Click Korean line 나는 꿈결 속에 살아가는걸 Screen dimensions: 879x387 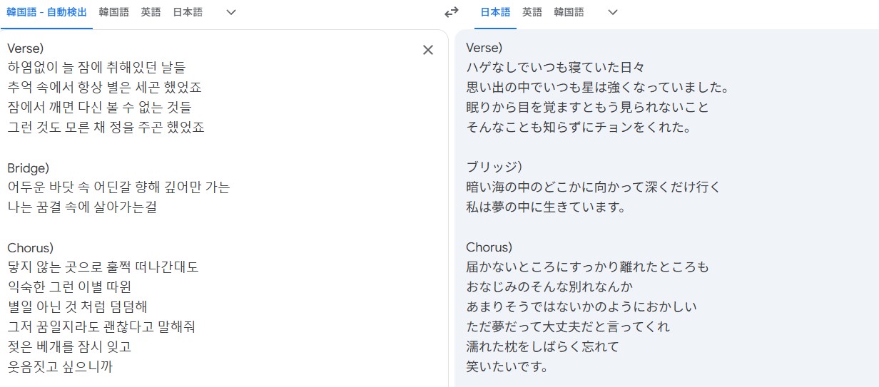[x=82, y=207]
